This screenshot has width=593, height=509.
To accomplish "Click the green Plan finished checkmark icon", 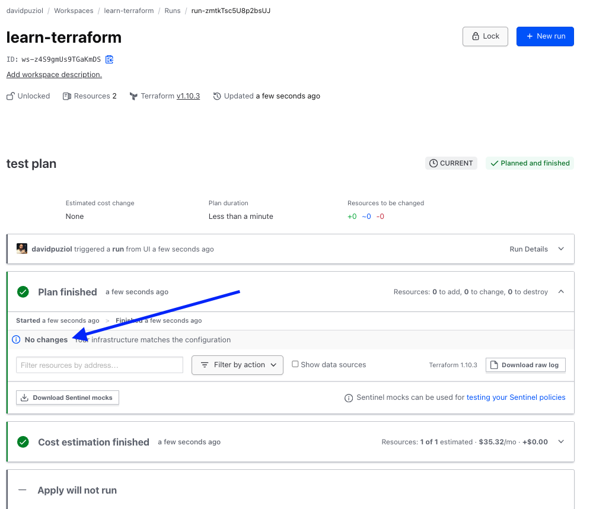I will (x=23, y=292).
